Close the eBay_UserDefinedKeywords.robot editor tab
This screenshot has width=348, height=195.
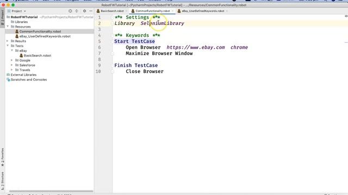pyautogui.click(x=227, y=11)
